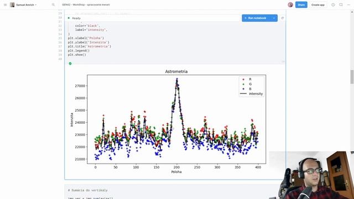Click the 27000 y-axis tick label

pyautogui.click(x=80, y=86)
